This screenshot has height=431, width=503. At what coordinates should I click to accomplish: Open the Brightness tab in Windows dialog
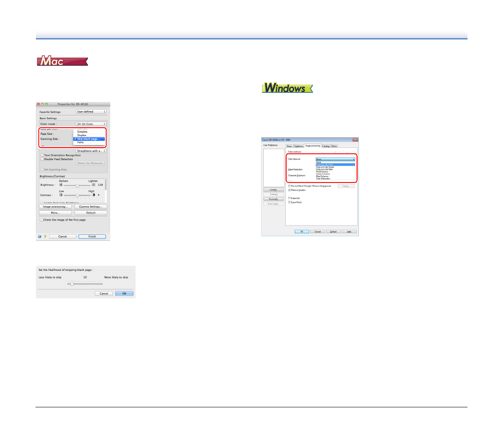[x=299, y=146]
